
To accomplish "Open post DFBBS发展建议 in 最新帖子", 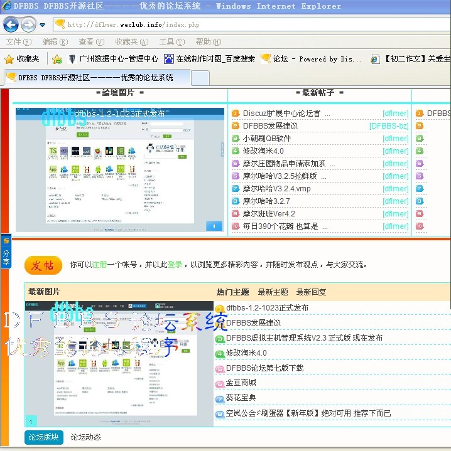I will (270, 126).
